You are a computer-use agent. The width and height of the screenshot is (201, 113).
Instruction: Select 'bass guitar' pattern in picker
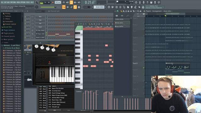click(x=122, y=26)
